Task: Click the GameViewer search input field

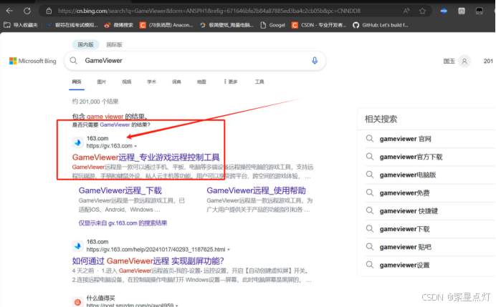Action: 194,61
